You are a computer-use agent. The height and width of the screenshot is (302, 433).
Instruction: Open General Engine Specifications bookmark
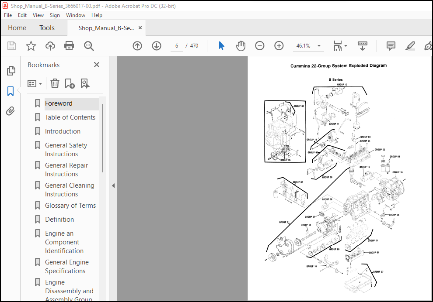click(67, 267)
